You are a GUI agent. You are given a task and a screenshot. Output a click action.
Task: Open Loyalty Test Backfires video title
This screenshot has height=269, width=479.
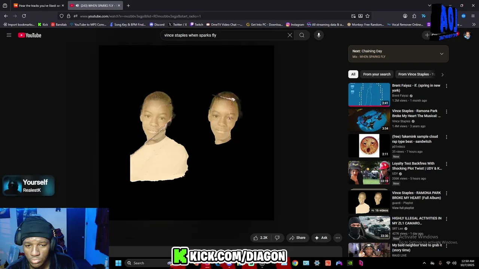(x=417, y=166)
